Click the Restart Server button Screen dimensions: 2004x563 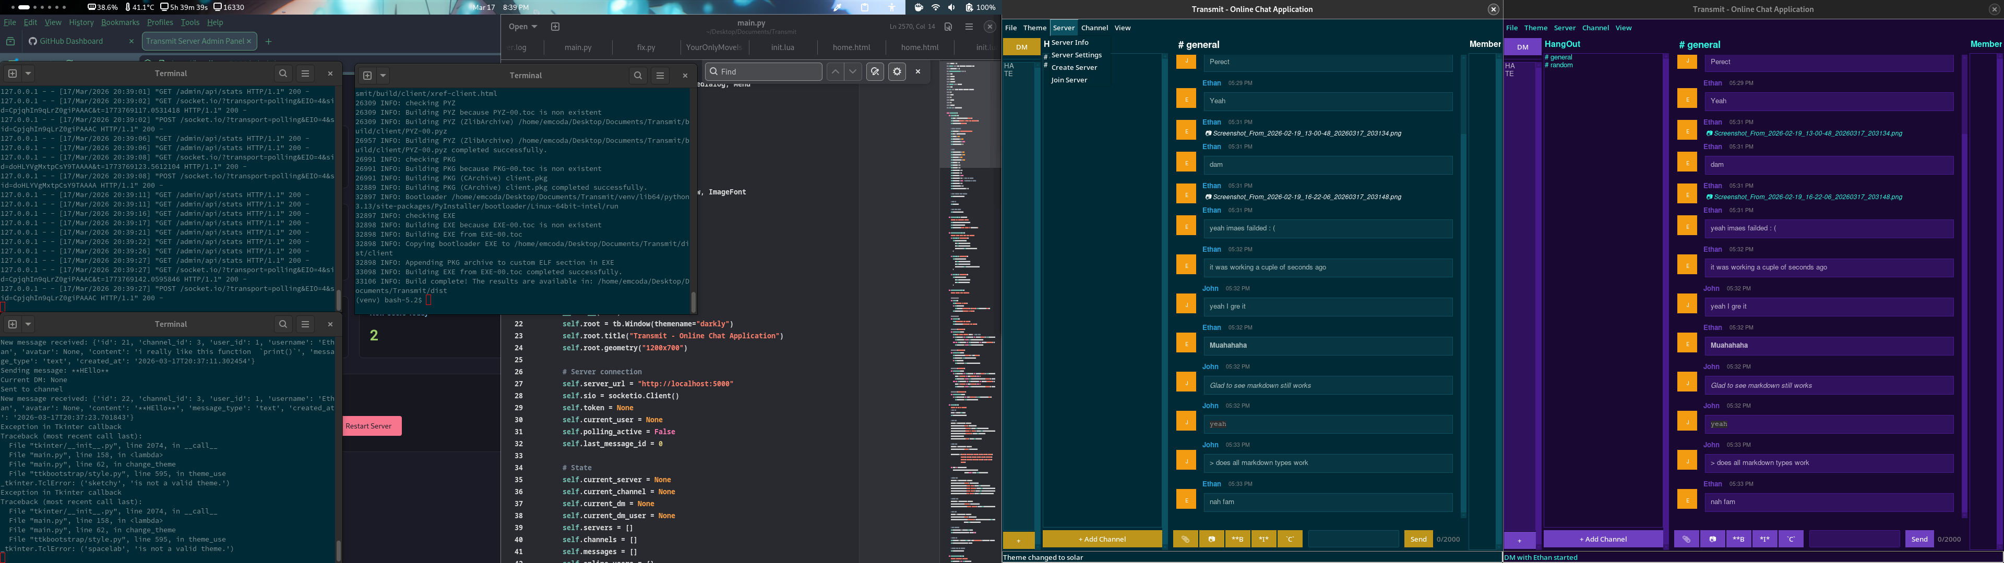(371, 426)
